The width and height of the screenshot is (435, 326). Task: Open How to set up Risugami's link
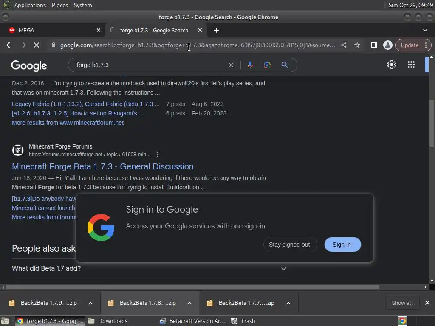tap(78, 113)
